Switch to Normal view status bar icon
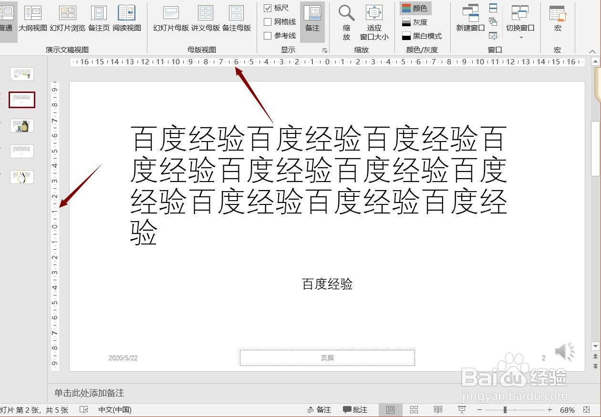The height and width of the screenshot is (417, 601). click(x=390, y=410)
